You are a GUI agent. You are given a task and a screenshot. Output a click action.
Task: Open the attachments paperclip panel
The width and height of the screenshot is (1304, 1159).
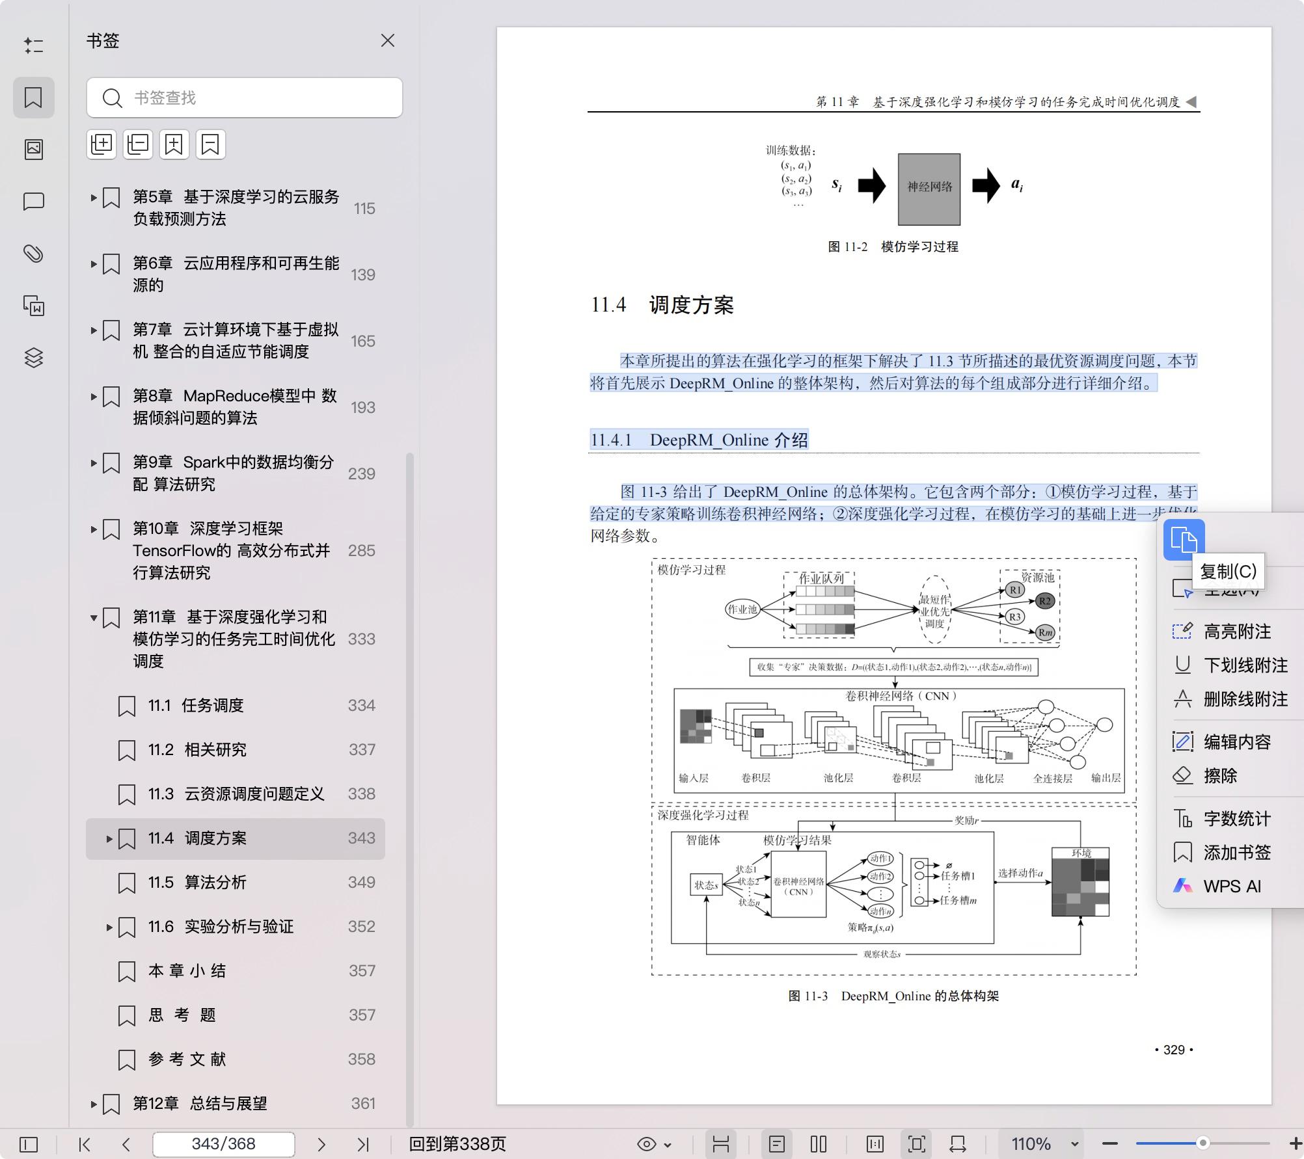[x=34, y=254]
